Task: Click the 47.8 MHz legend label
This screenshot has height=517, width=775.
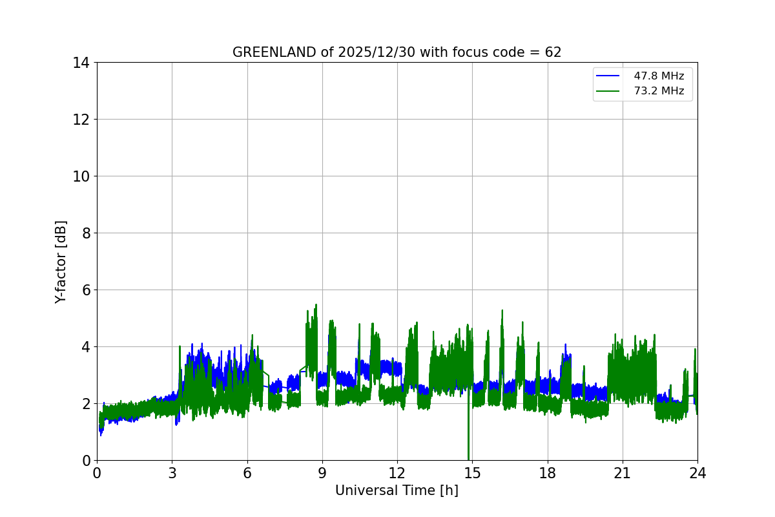Action: (x=659, y=76)
